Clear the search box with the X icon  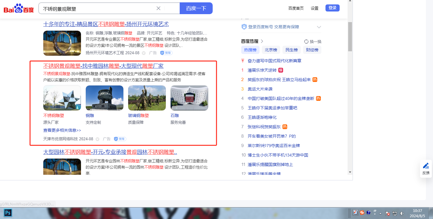pos(158,8)
